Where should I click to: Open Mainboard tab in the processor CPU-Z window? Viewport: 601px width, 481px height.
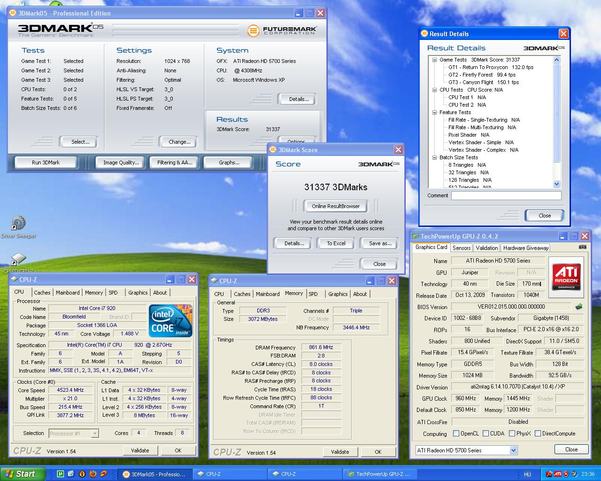(x=68, y=293)
